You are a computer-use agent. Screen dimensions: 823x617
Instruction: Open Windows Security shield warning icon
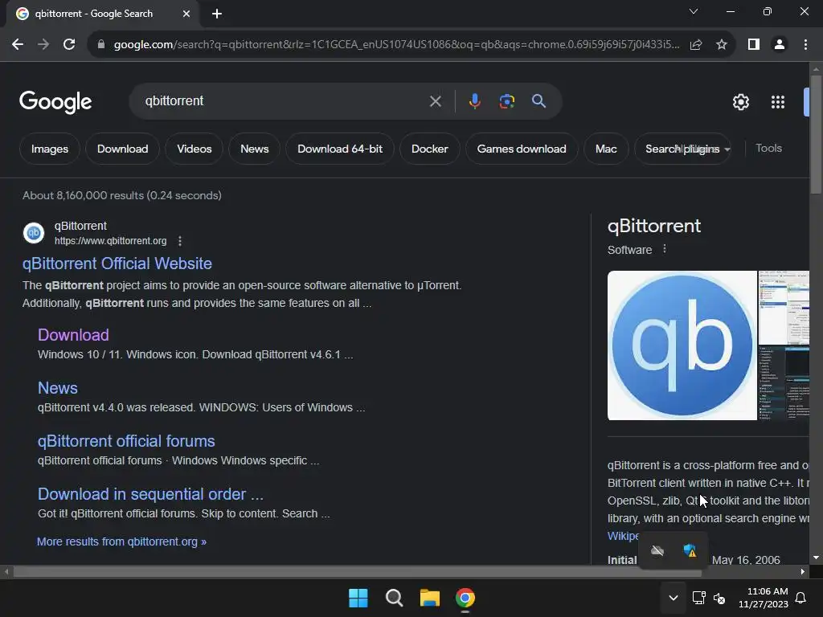tap(690, 550)
